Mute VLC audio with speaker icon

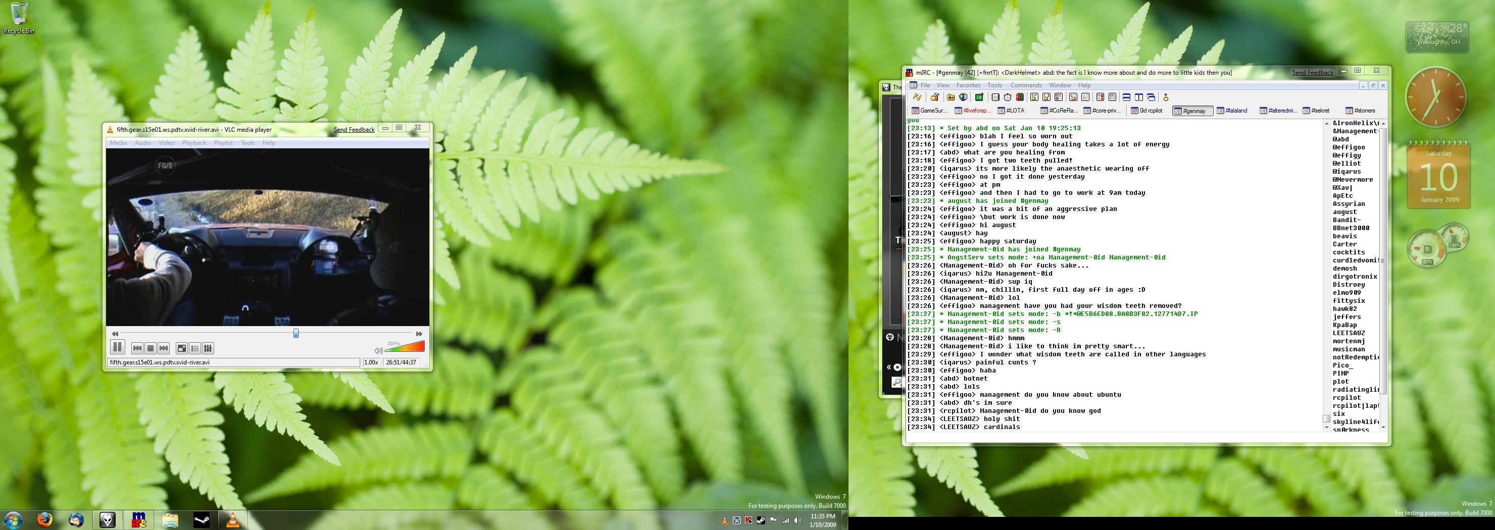(378, 350)
